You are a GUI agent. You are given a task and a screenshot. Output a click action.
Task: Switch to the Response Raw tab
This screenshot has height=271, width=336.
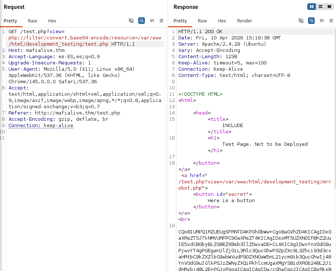tap(202, 21)
